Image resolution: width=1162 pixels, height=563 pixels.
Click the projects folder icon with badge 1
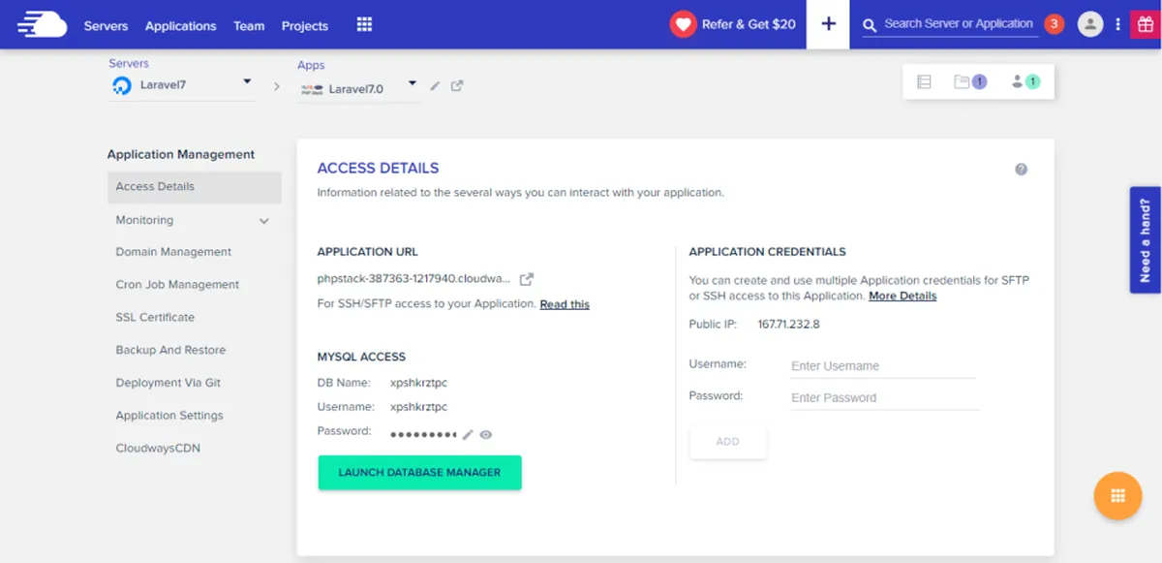[x=969, y=82]
